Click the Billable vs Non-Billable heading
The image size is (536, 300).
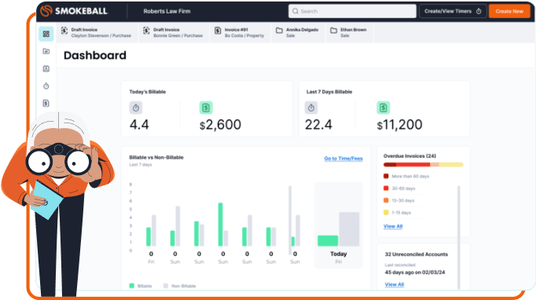(156, 158)
